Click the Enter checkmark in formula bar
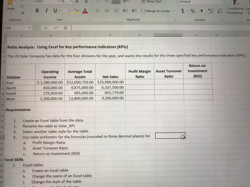 (x=56, y=28)
